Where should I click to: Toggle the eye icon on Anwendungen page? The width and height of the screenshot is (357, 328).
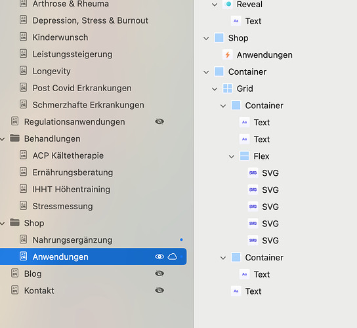pyautogui.click(x=159, y=256)
